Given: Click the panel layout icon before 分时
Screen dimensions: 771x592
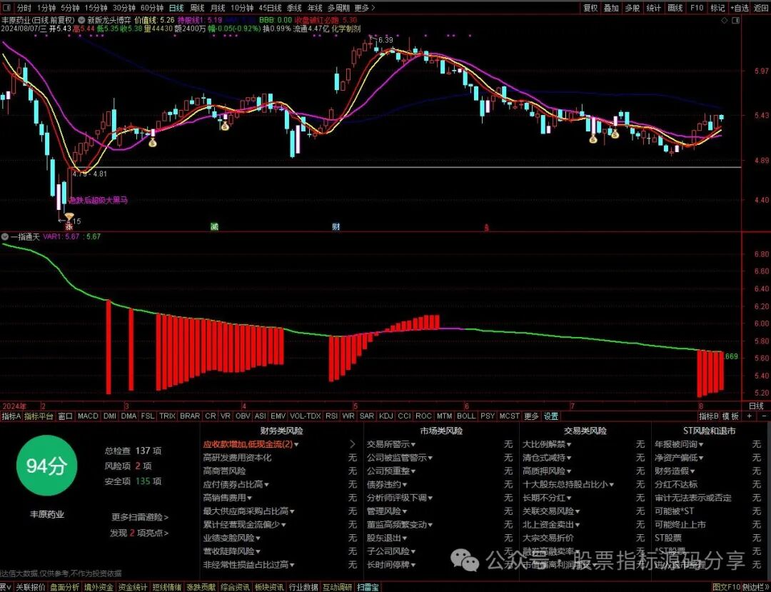Looking at the screenshot, I should point(8,8).
